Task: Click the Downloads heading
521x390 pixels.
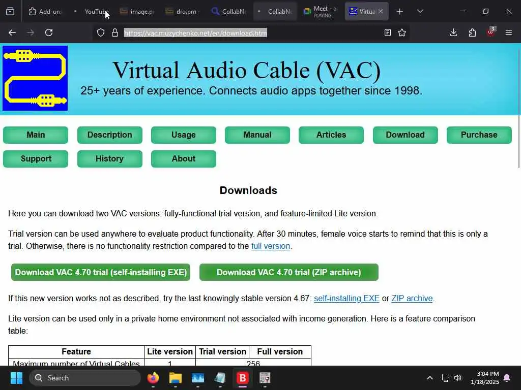Action: (x=248, y=190)
